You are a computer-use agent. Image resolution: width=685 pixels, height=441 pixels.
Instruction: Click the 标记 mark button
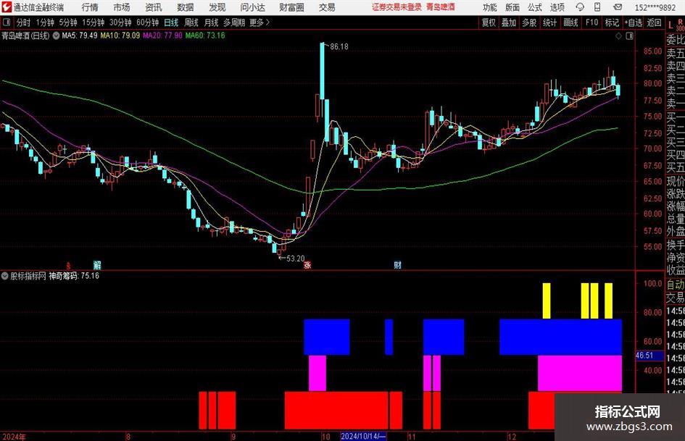tap(612, 22)
